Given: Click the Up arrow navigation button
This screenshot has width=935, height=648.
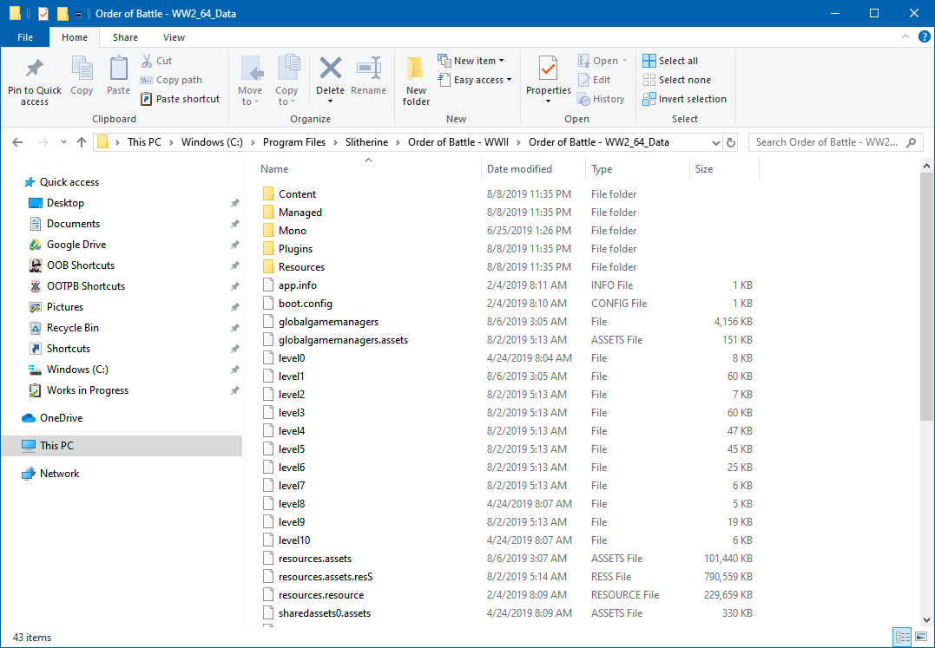Looking at the screenshot, I should click(x=82, y=142).
